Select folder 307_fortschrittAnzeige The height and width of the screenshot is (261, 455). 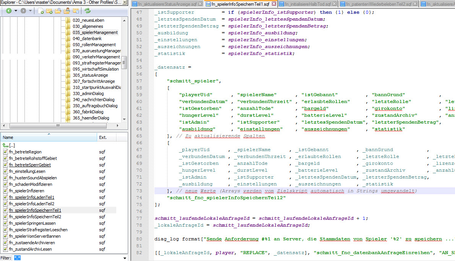[94, 81]
